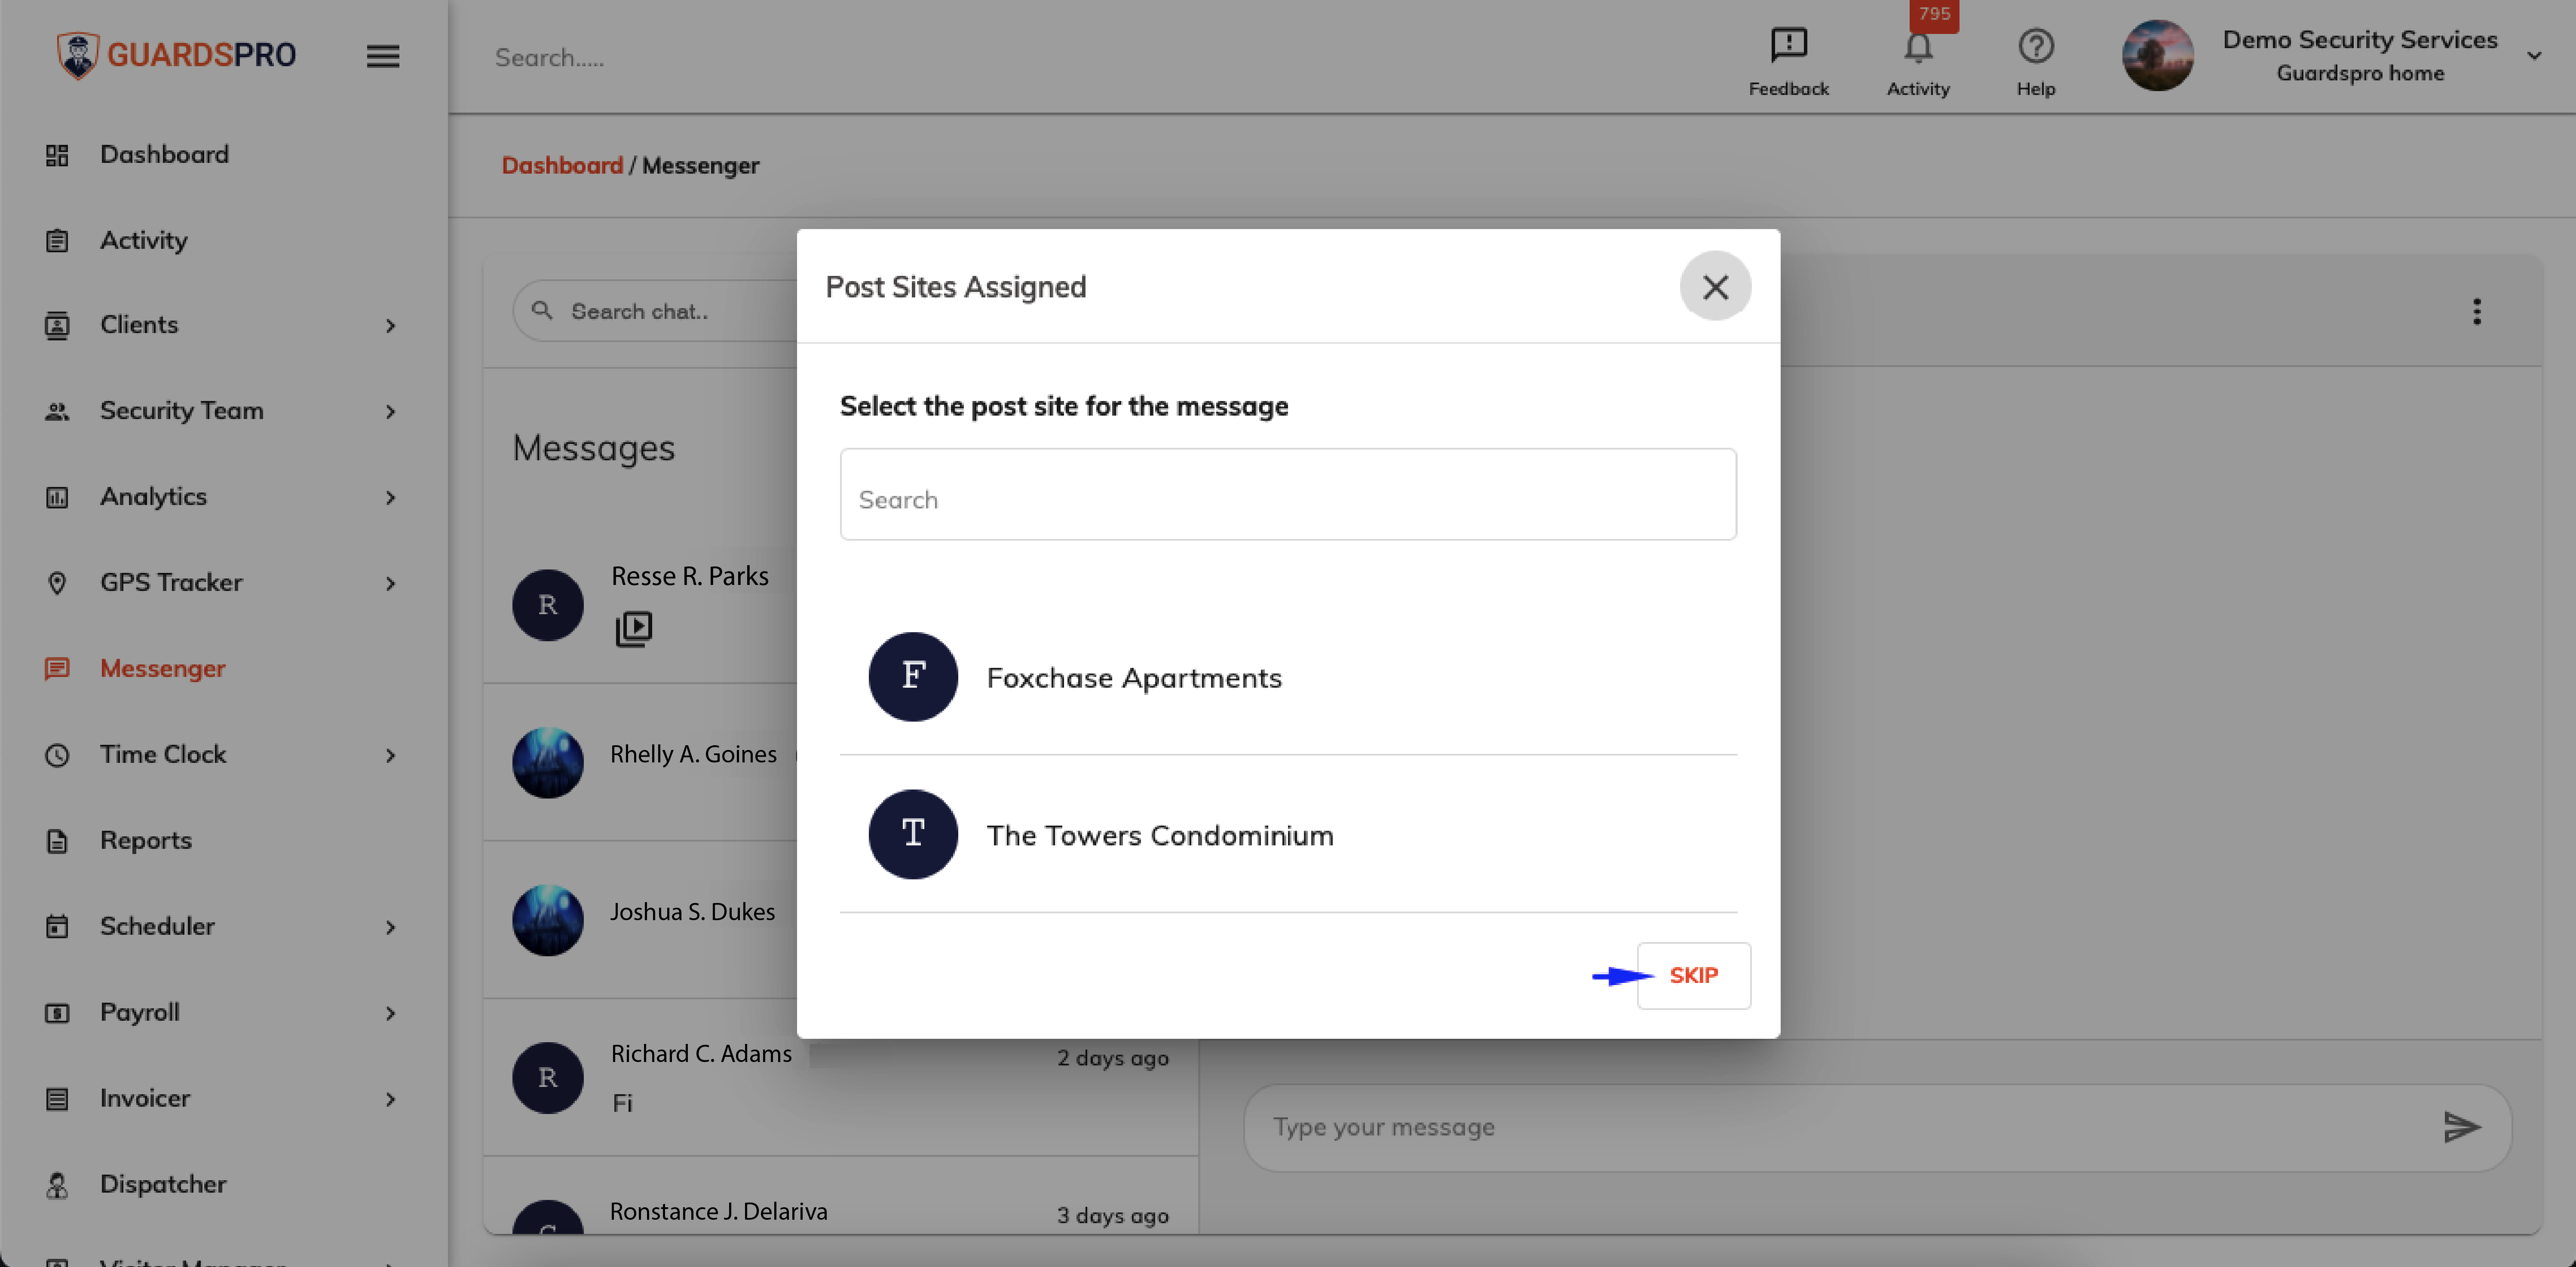The image size is (2576, 1267).
Task: Toggle the hamburger sidebar menu
Action: click(383, 56)
